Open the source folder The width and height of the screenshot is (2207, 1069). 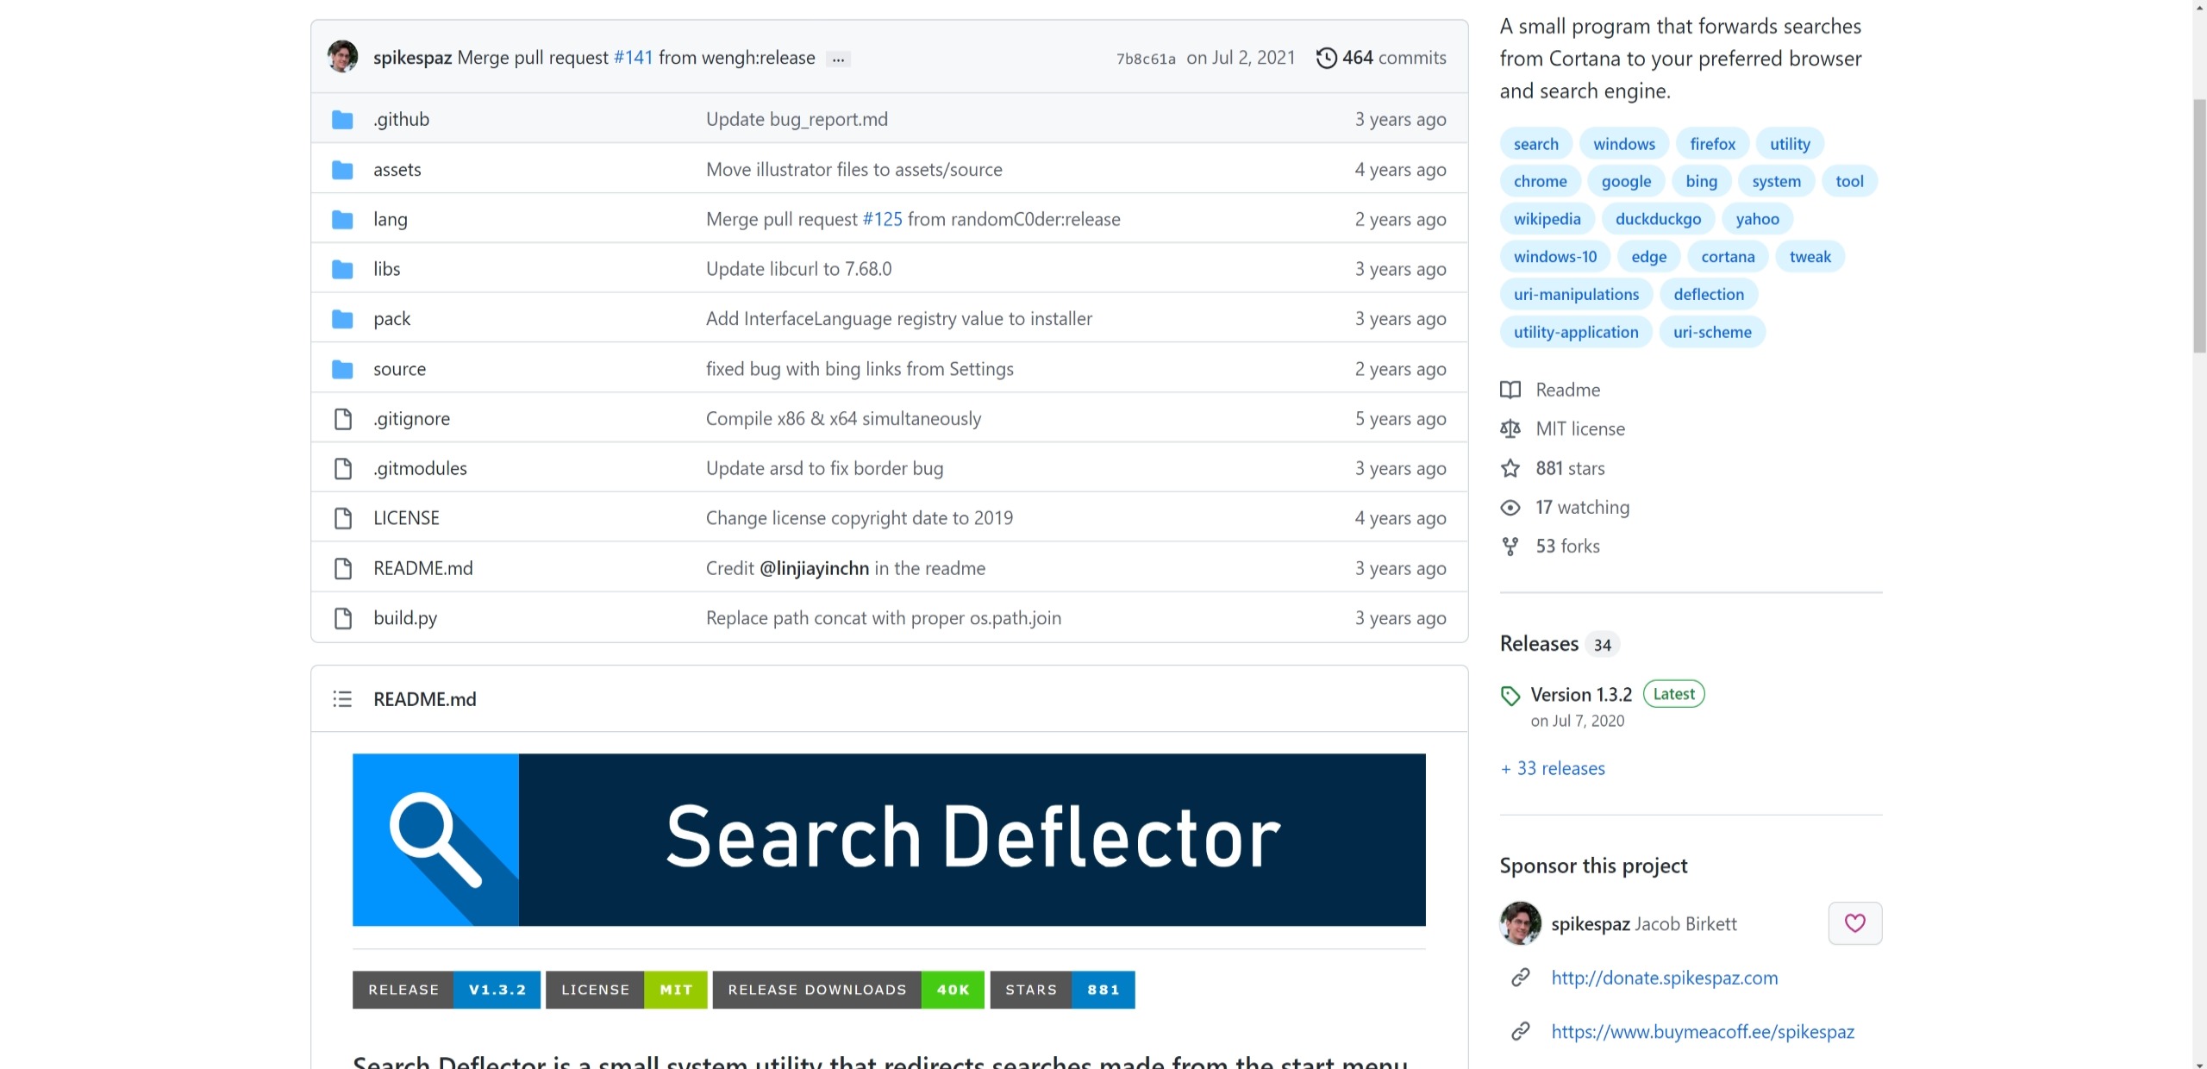(399, 369)
